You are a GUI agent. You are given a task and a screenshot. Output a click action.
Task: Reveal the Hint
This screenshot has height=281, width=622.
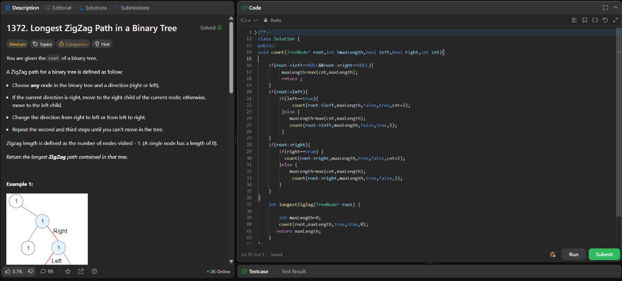(102, 45)
